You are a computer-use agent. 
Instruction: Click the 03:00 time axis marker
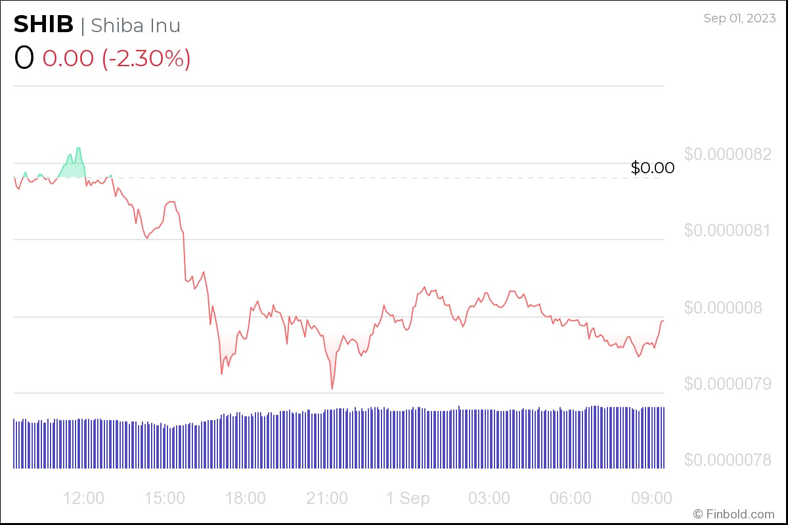pyautogui.click(x=489, y=498)
